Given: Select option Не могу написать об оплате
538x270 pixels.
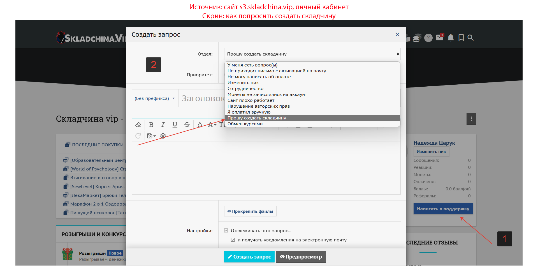Looking at the screenshot, I should (312, 77).
